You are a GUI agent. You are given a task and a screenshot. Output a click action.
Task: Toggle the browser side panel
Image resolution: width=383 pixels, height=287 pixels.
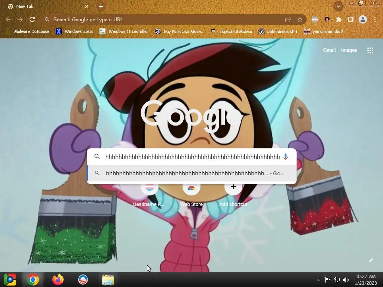[x=351, y=19]
